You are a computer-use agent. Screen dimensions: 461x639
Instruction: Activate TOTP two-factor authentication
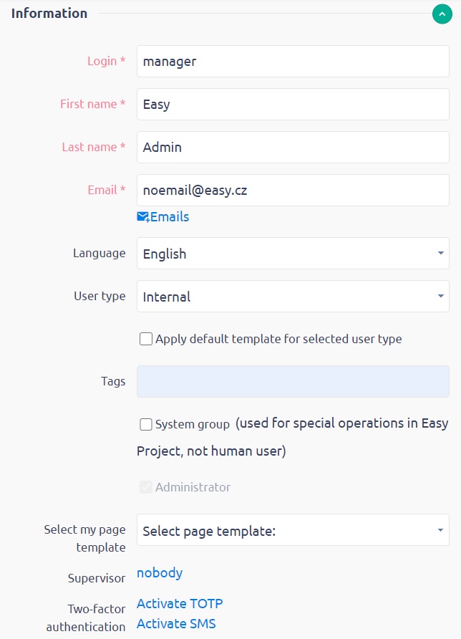pyautogui.click(x=179, y=604)
